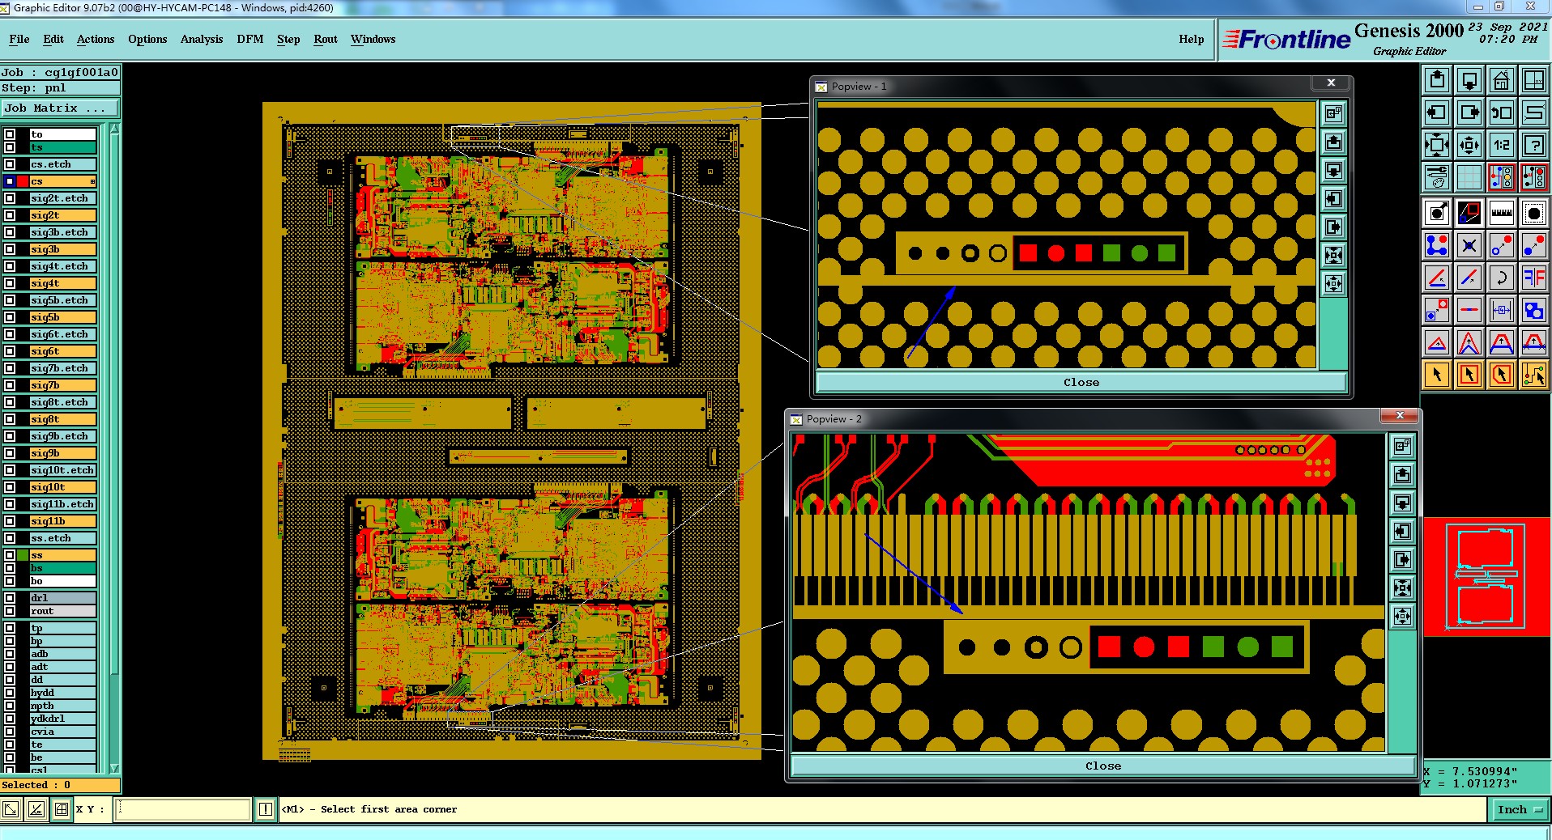1552x840 pixels.
Task: Click the red panel overview thumbnail
Action: (x=1486, y=576)
